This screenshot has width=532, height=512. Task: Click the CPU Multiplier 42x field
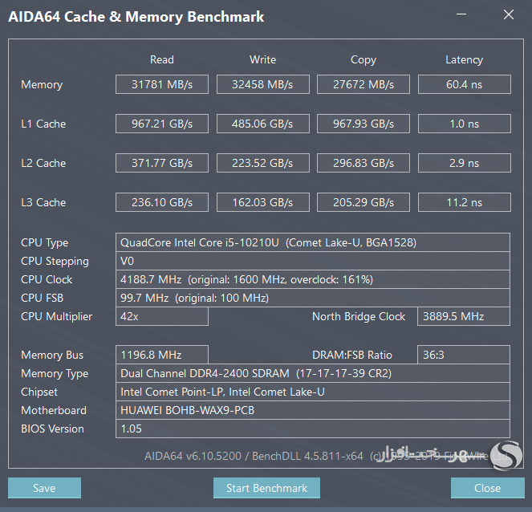pos(162,316)
